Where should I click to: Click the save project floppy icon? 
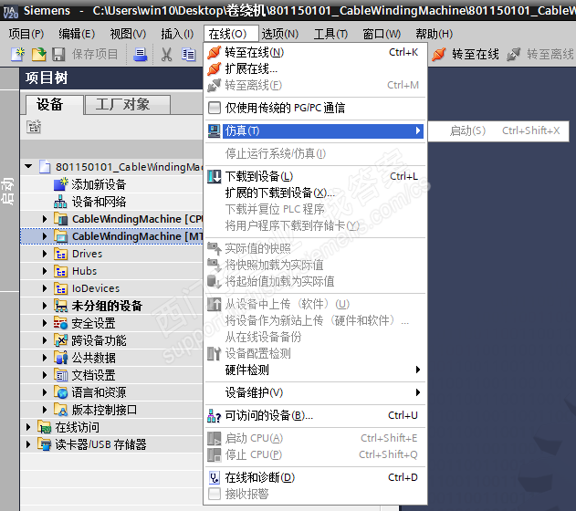click(58, 55)
